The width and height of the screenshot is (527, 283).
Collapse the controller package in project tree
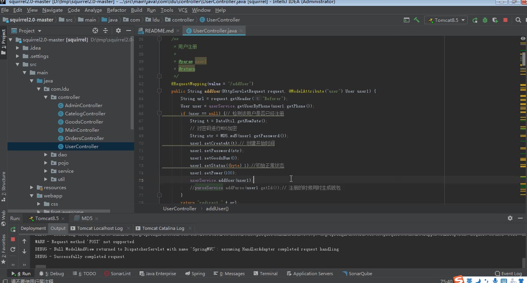point(46,97)
